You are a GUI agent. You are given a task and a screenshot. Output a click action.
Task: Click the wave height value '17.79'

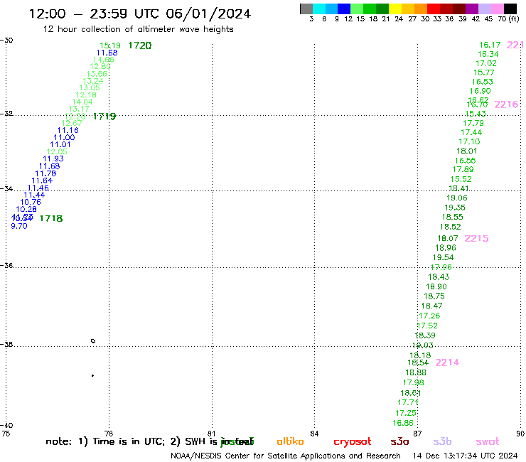pos(473,123)
